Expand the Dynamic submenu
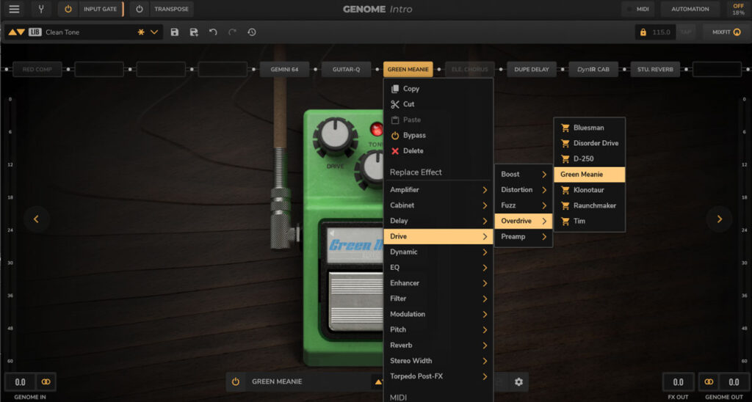This screenshot has height=402, width=752. [x=438, y=252]
